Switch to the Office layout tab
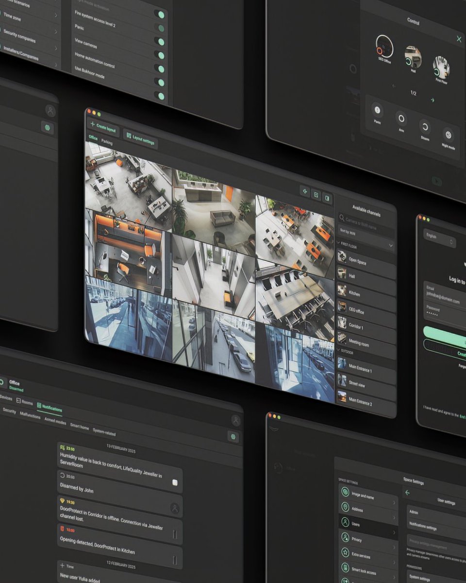Screen dimensions: 466x583 click(93, 138)
